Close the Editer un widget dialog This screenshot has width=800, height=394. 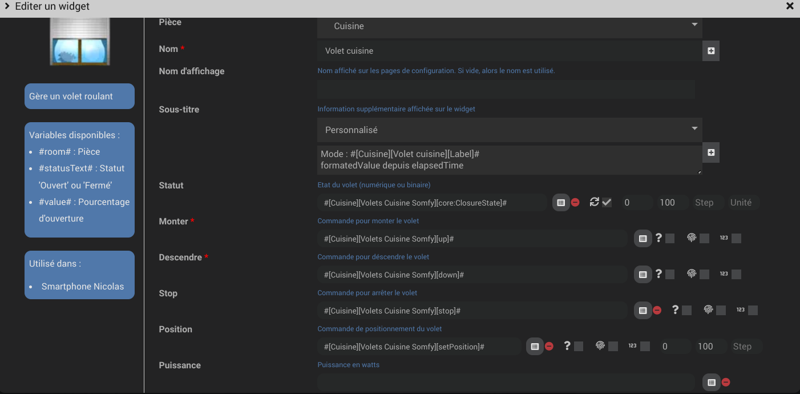(790, 6)
